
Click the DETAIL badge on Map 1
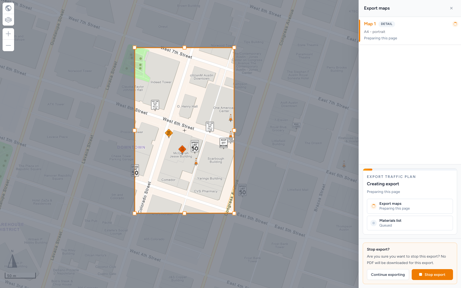coord(386,24)
